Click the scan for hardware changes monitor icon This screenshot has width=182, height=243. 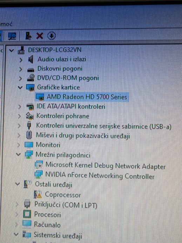pyautogui.click(x=12, y=36)
